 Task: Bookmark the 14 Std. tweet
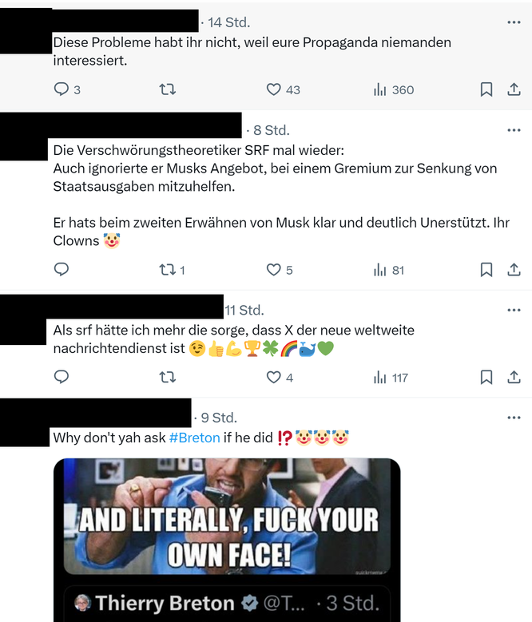click(486, 89)
